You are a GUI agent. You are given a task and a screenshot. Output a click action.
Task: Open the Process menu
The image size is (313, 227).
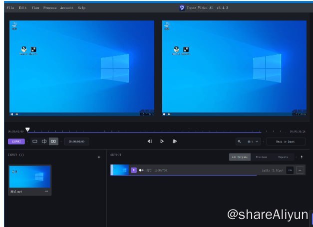[50, 8]
